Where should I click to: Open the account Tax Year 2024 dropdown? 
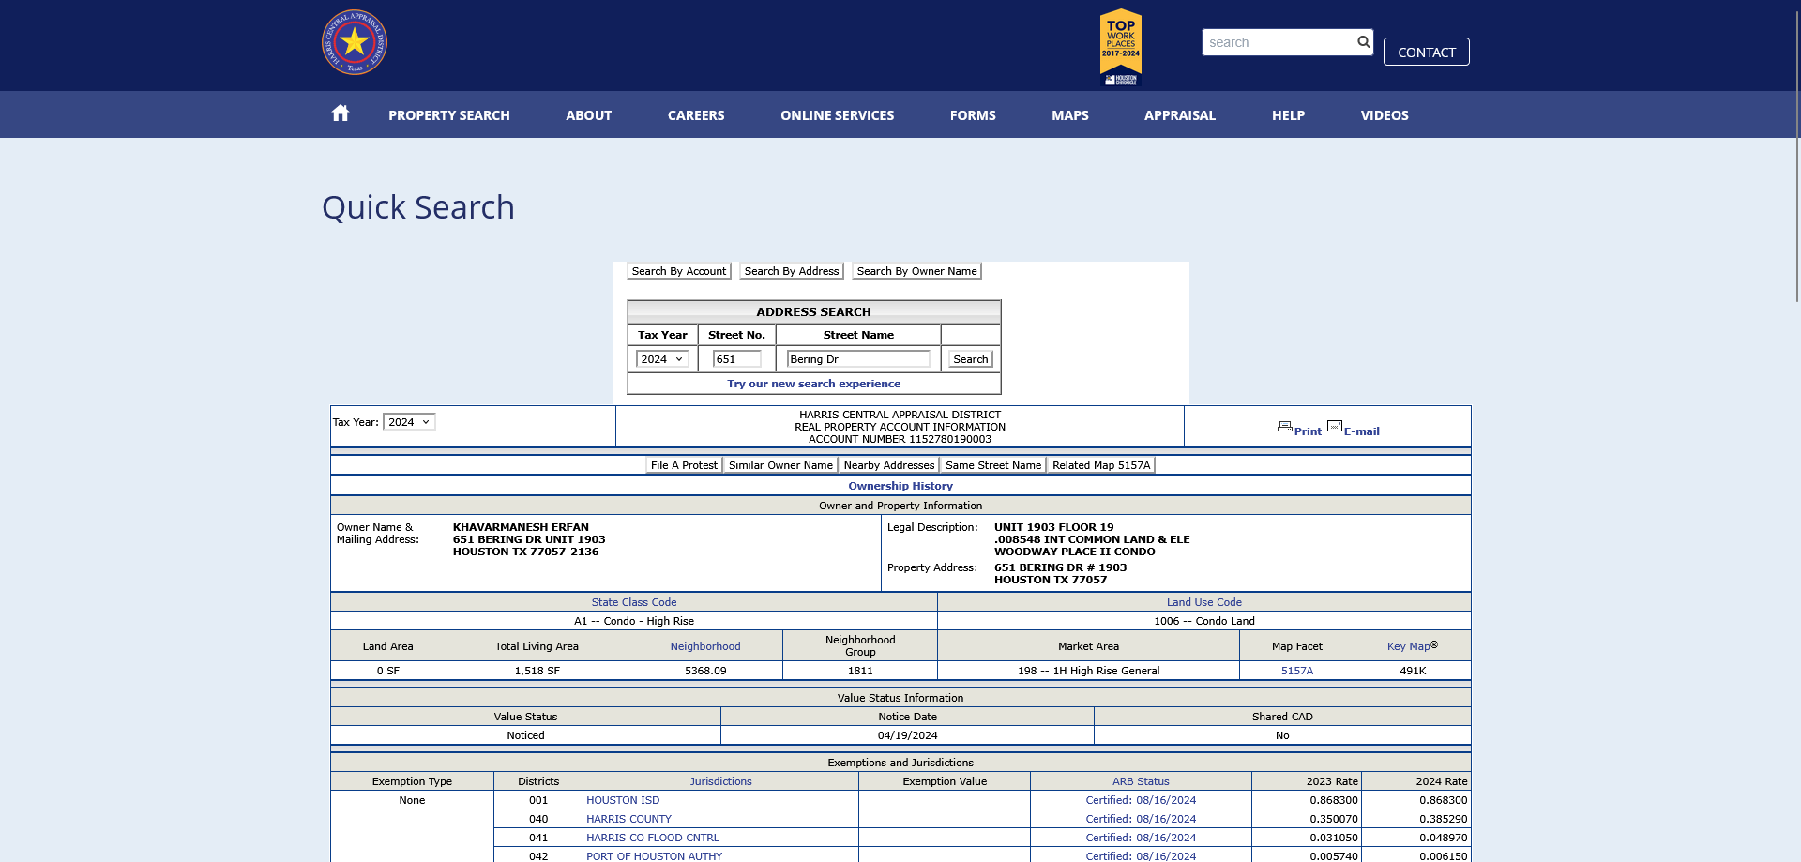409,422
